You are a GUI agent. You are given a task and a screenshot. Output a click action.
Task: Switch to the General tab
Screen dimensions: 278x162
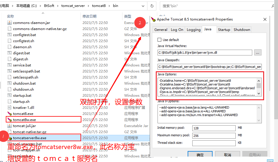(x=161, y=30)
